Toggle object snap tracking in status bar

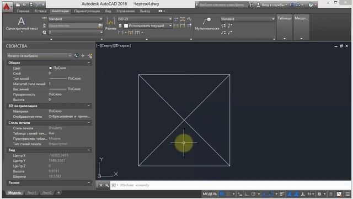264,194
